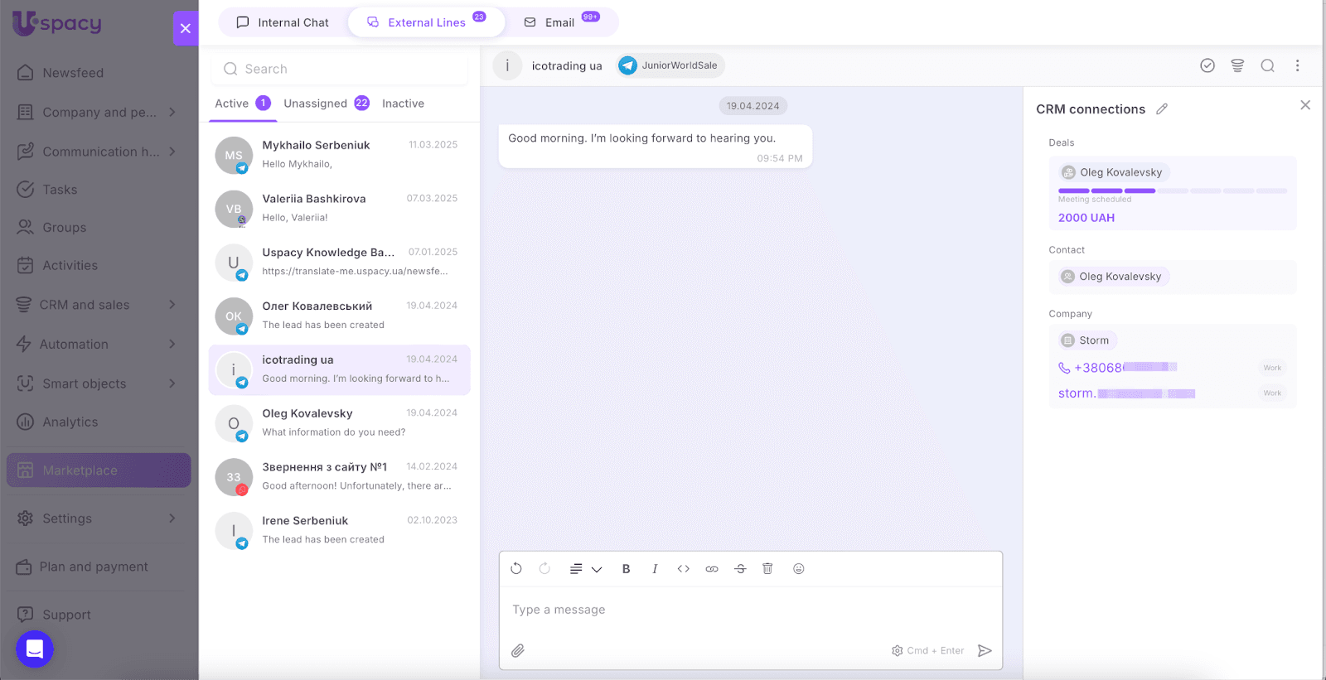The image size is (1326, 680).
Task: Edit CRM connections with pencil icon
Action: click(1162, 109)
